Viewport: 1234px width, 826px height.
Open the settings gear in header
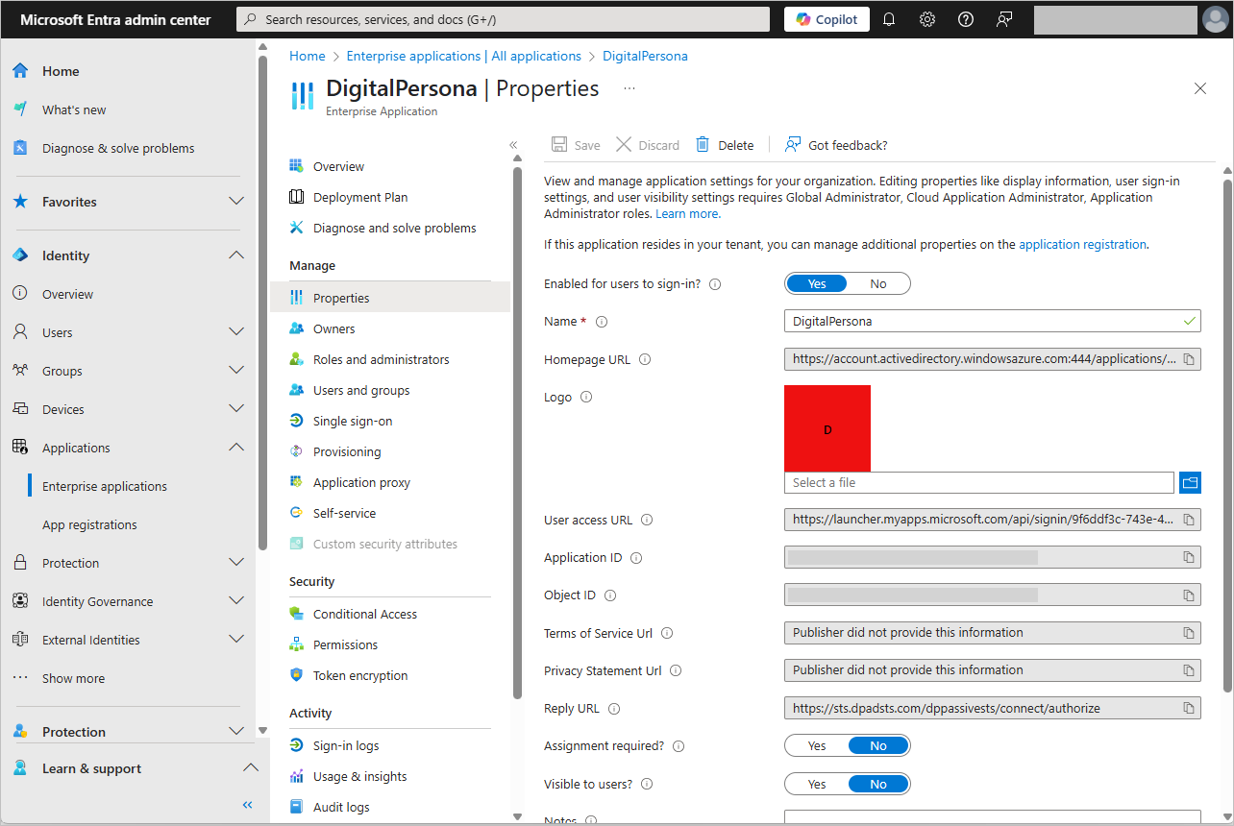pos(927,19)
